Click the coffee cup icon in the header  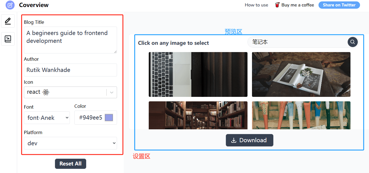coord(277,5)
